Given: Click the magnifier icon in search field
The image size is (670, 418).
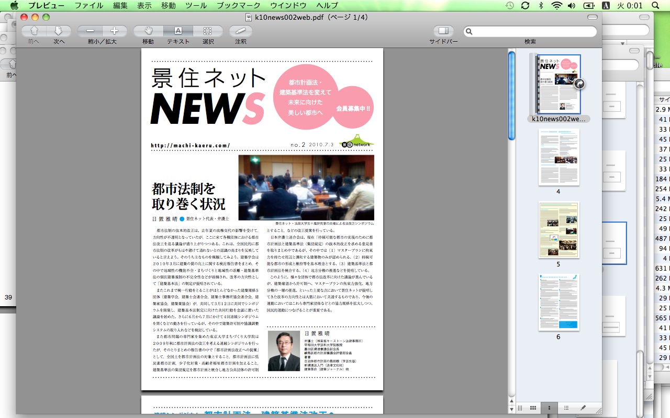Looking at the screenshot, I should (x=470, y=31).
